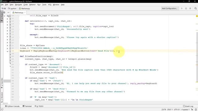
Task: Expand tree node beside line 16
Action: click(x=7, y=31)
